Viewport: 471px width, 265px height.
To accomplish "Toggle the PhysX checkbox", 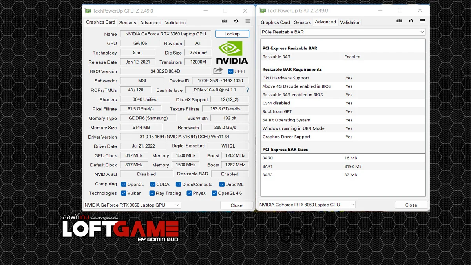I will (x=189, y=193).
